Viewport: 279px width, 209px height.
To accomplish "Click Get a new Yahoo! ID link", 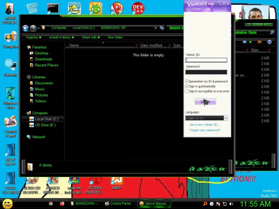I will point(205,125).
